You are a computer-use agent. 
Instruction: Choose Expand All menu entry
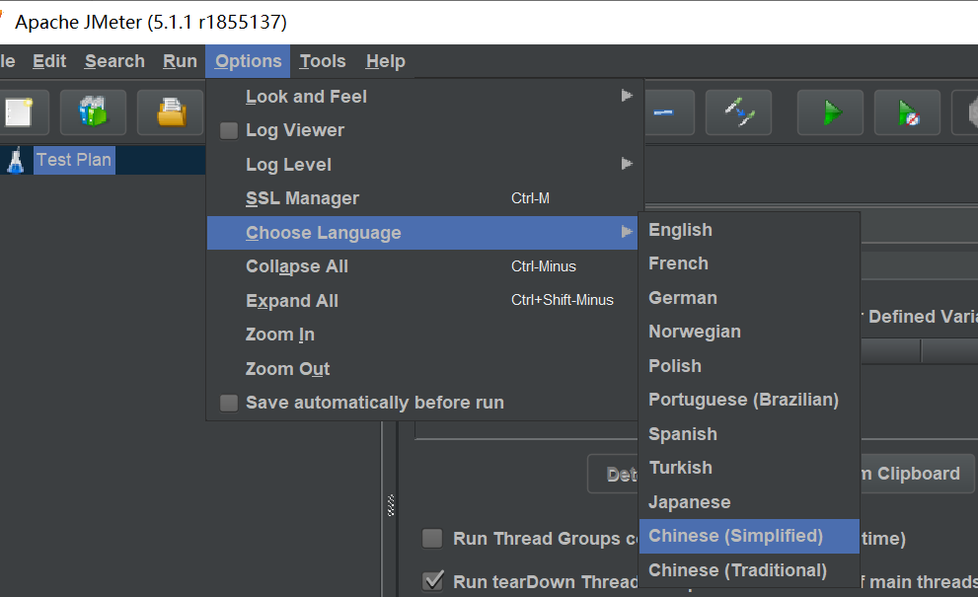click(x=422, y=301)
